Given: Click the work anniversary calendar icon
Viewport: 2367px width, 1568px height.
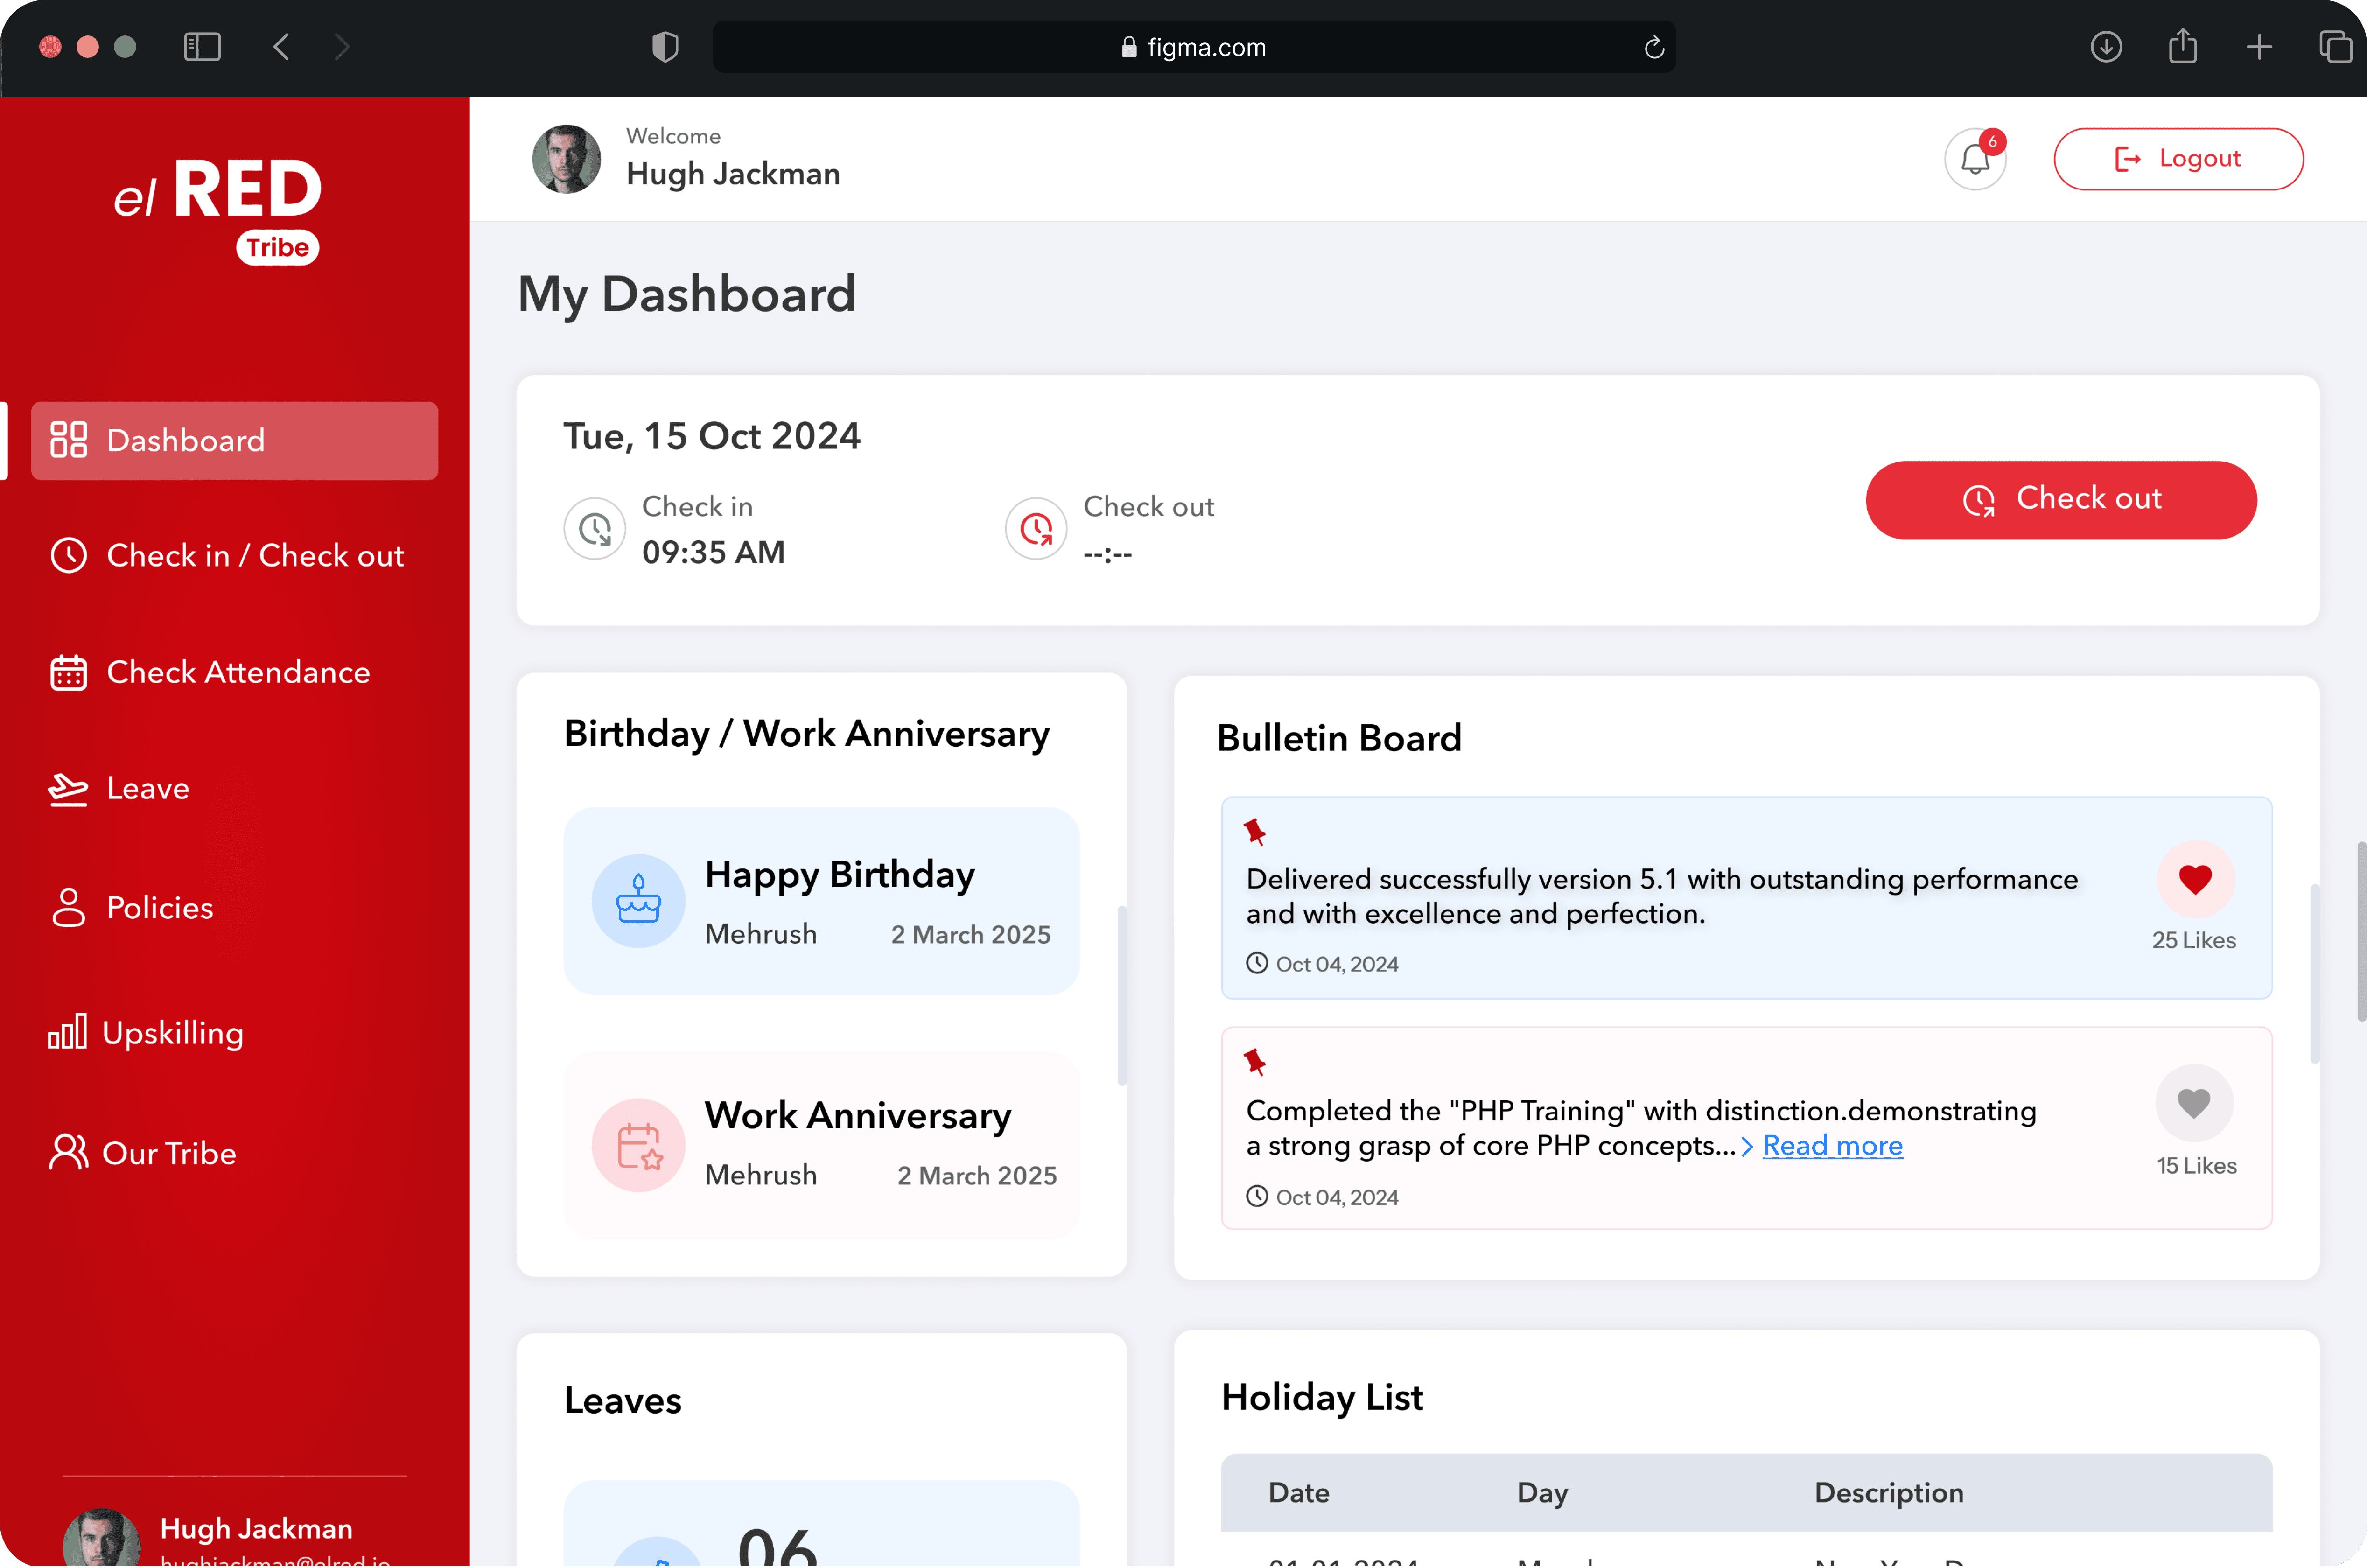Looking at the screenshot, I should pyautogui.click(x=638, y=1145).
